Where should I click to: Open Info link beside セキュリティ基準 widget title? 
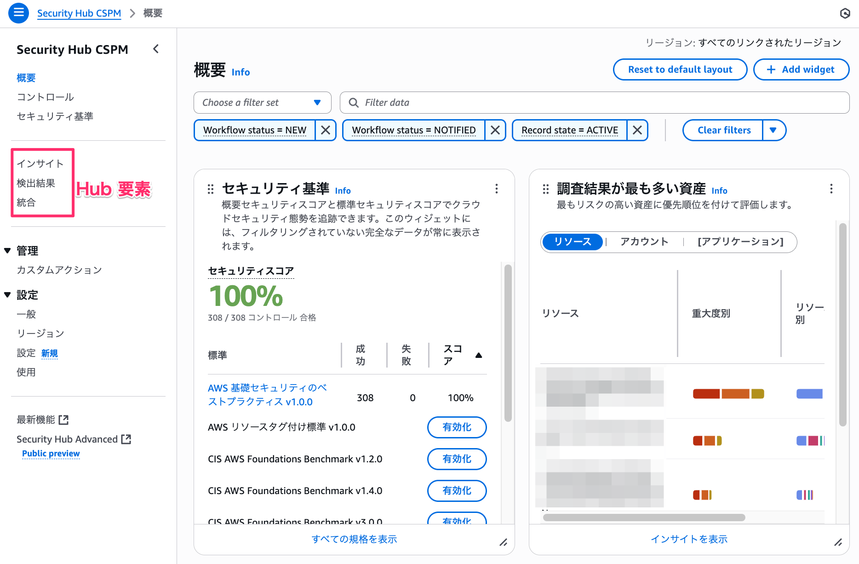tap(343, 190)
